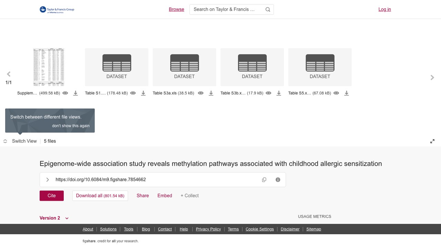Dismiss tooltip via don't show this again

pyautogui.click(x=71, y=126)
